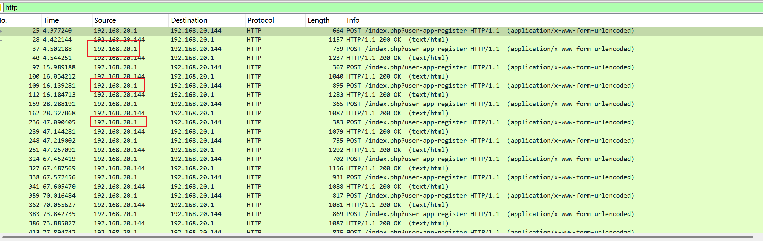Screen dimensions: 763x241
Task: Click the Info column header
Action: point(353,20)
